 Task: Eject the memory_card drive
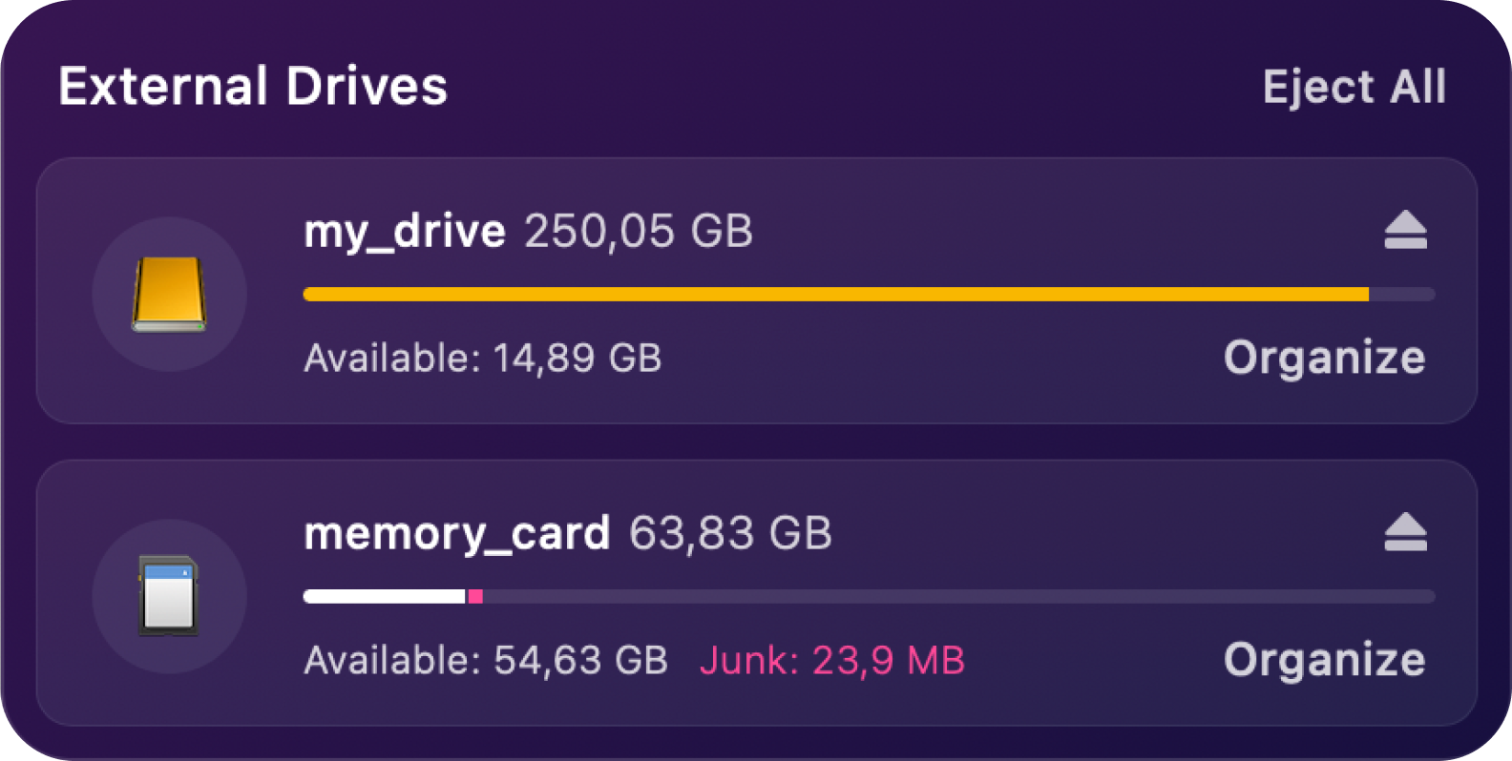point(1405,532)
